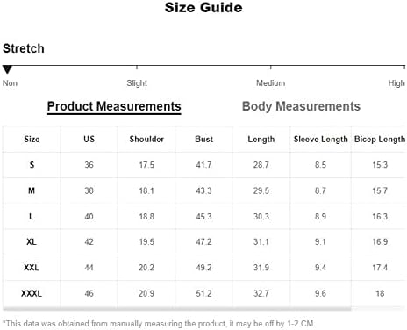Image resolution: width=407 pixels, height=330 pixels.
Task: Click the Stretch section title
Action: point(24,48)
